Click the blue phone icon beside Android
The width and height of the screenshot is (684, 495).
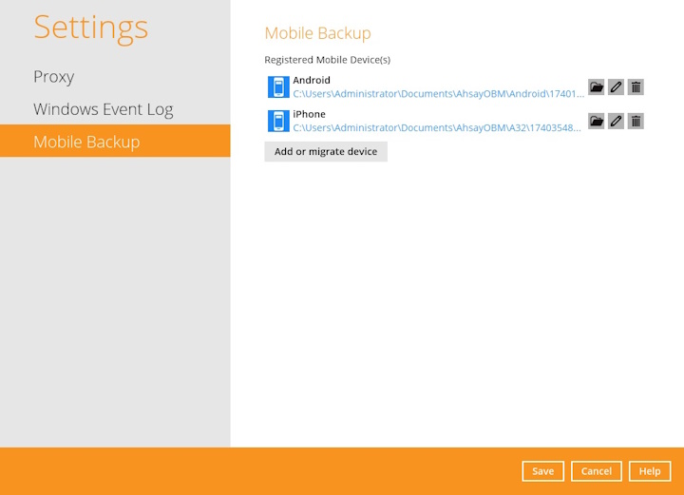278,87
